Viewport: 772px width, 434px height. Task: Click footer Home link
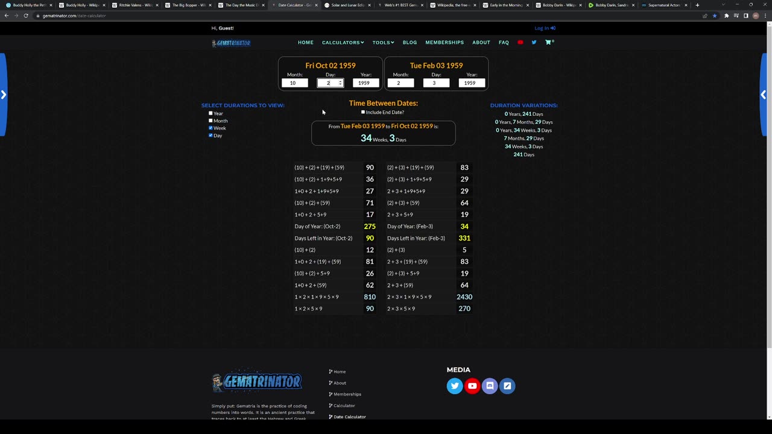(339, 372)
